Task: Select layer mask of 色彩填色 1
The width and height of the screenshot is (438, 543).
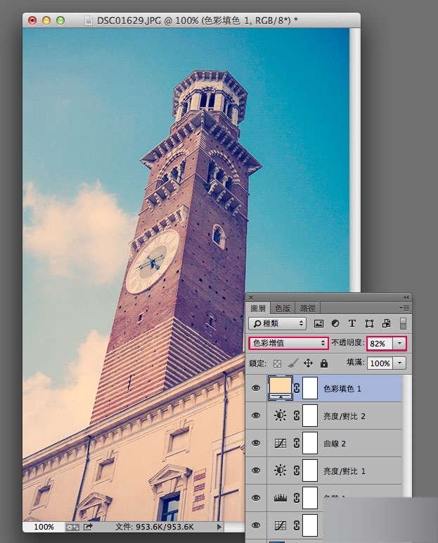Action: [x=310, y=388]
